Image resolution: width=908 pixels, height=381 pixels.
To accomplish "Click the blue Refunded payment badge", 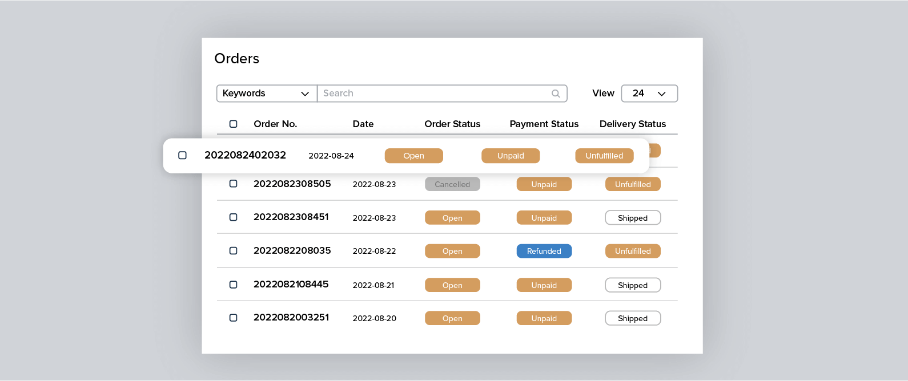I will (544, 251).
